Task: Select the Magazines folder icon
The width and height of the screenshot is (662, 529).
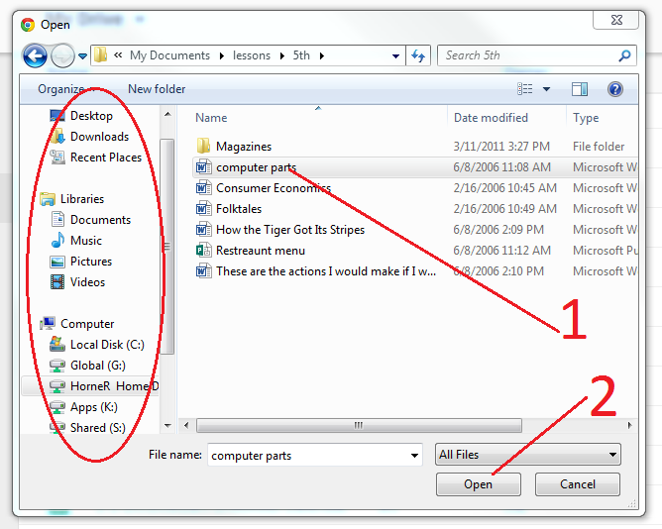Action: click(203, 146)
